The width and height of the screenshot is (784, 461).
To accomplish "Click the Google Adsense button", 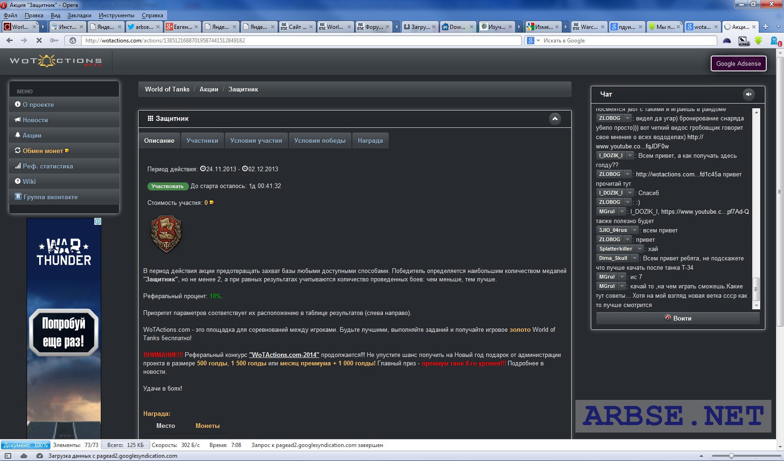I will pyautogui.click(x=738, y=63).
